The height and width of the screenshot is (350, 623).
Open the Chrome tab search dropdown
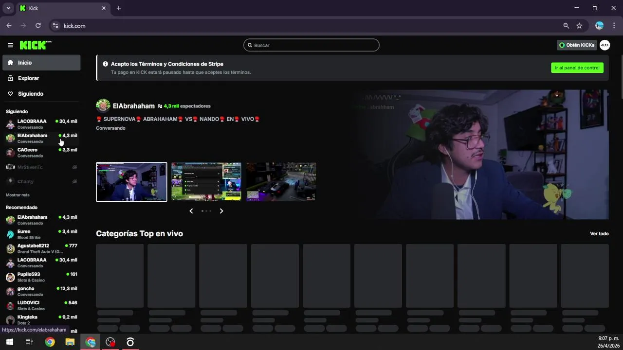8,8
